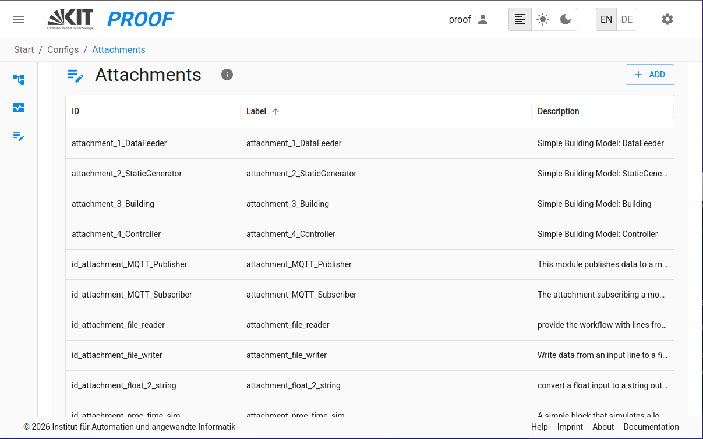Switch to light theme sun icon

tap(543, 19)
